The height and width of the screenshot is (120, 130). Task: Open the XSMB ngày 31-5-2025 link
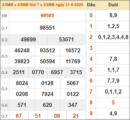click(x=63, y=5)
